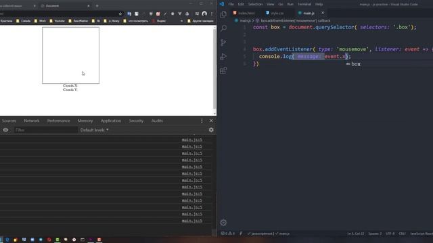Open the Audits tab in DevTools

point(157,121)
